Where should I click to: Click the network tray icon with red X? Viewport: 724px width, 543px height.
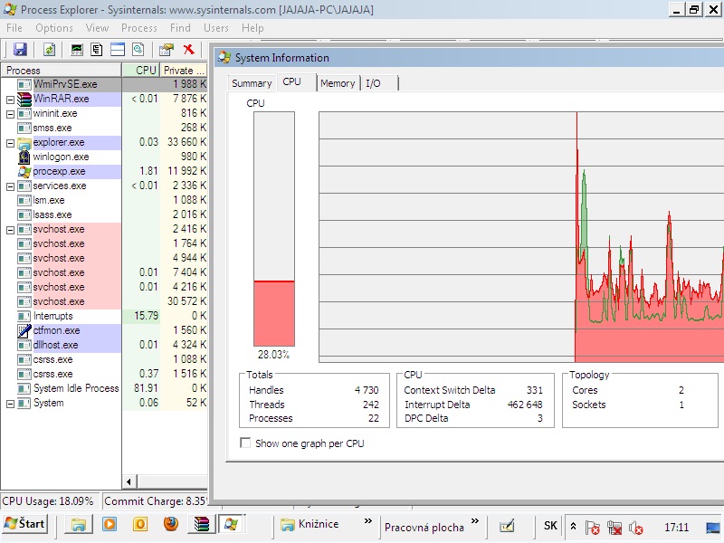pos(614,527)
